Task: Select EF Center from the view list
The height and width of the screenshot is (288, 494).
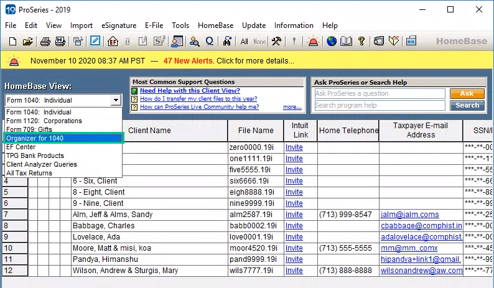Action: (x=63, y=147)
